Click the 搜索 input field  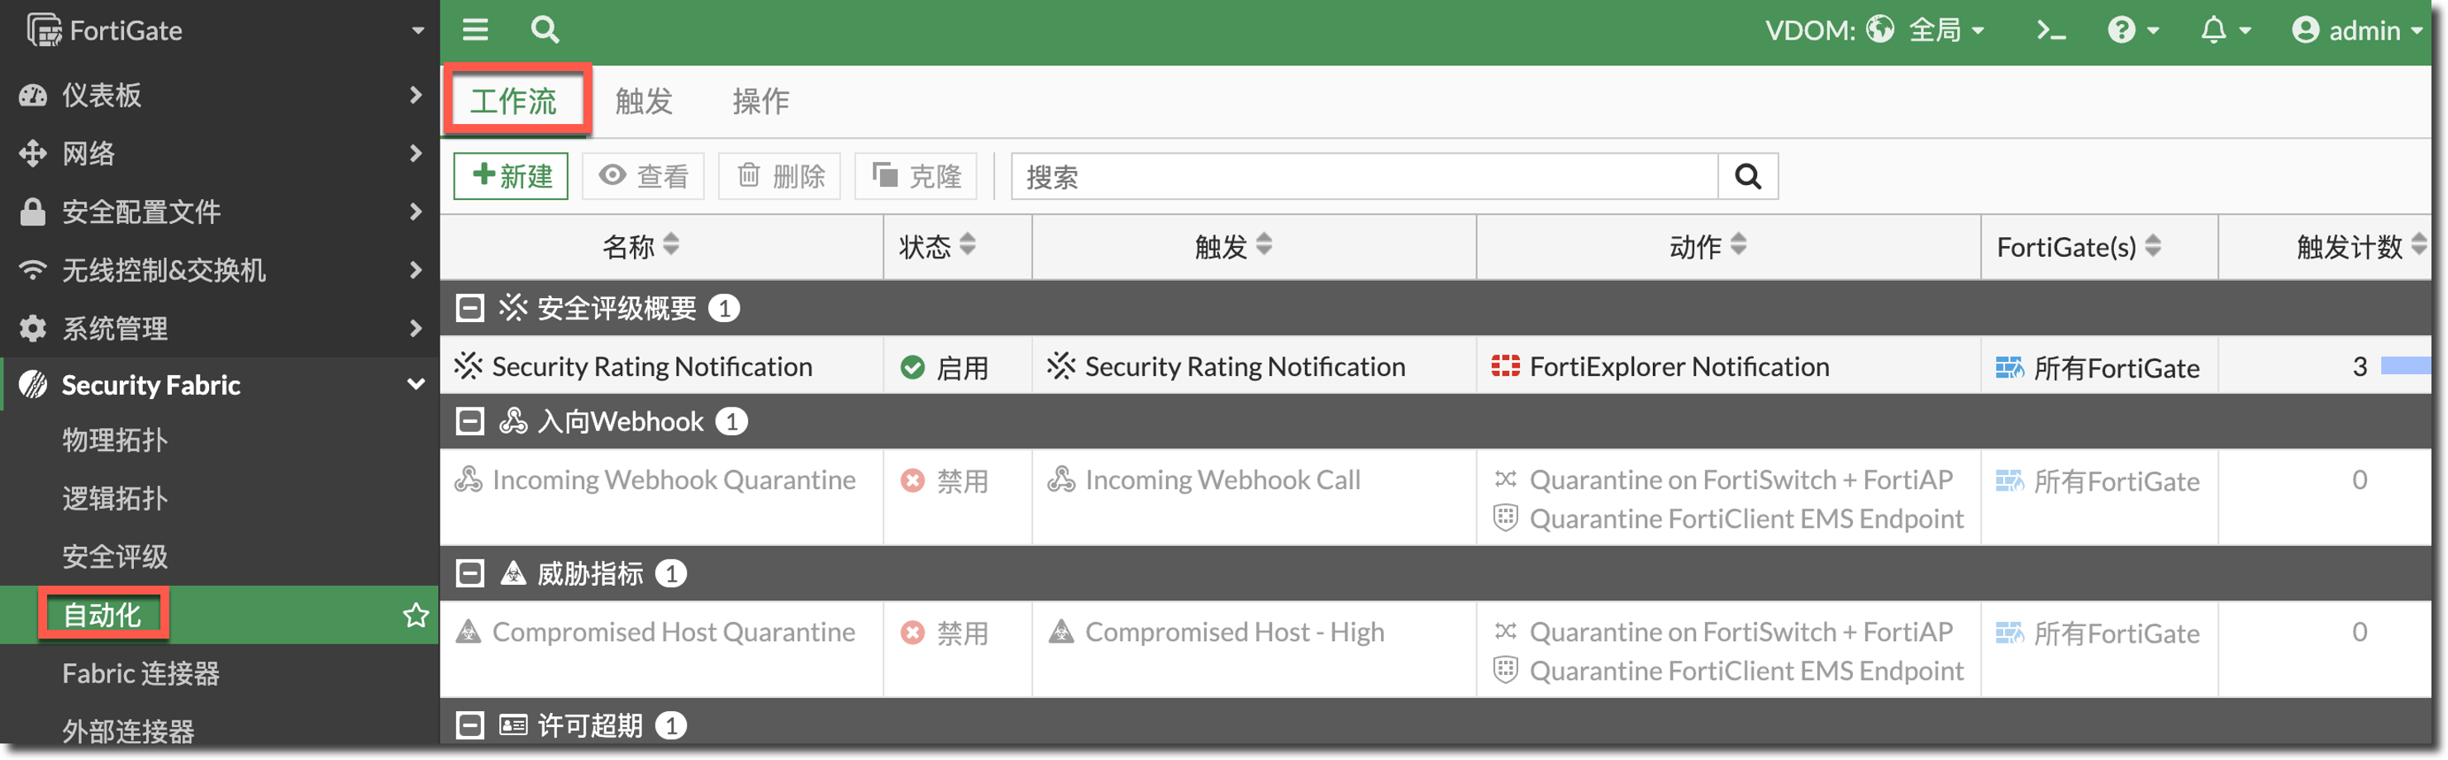pyautogui.click(x=1364, y=177)
